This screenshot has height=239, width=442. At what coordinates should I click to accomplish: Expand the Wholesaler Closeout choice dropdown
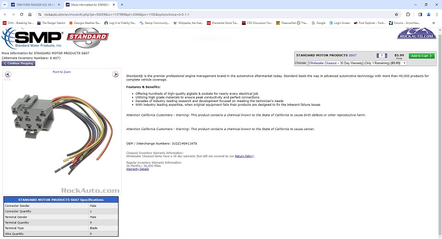[356, 63]
